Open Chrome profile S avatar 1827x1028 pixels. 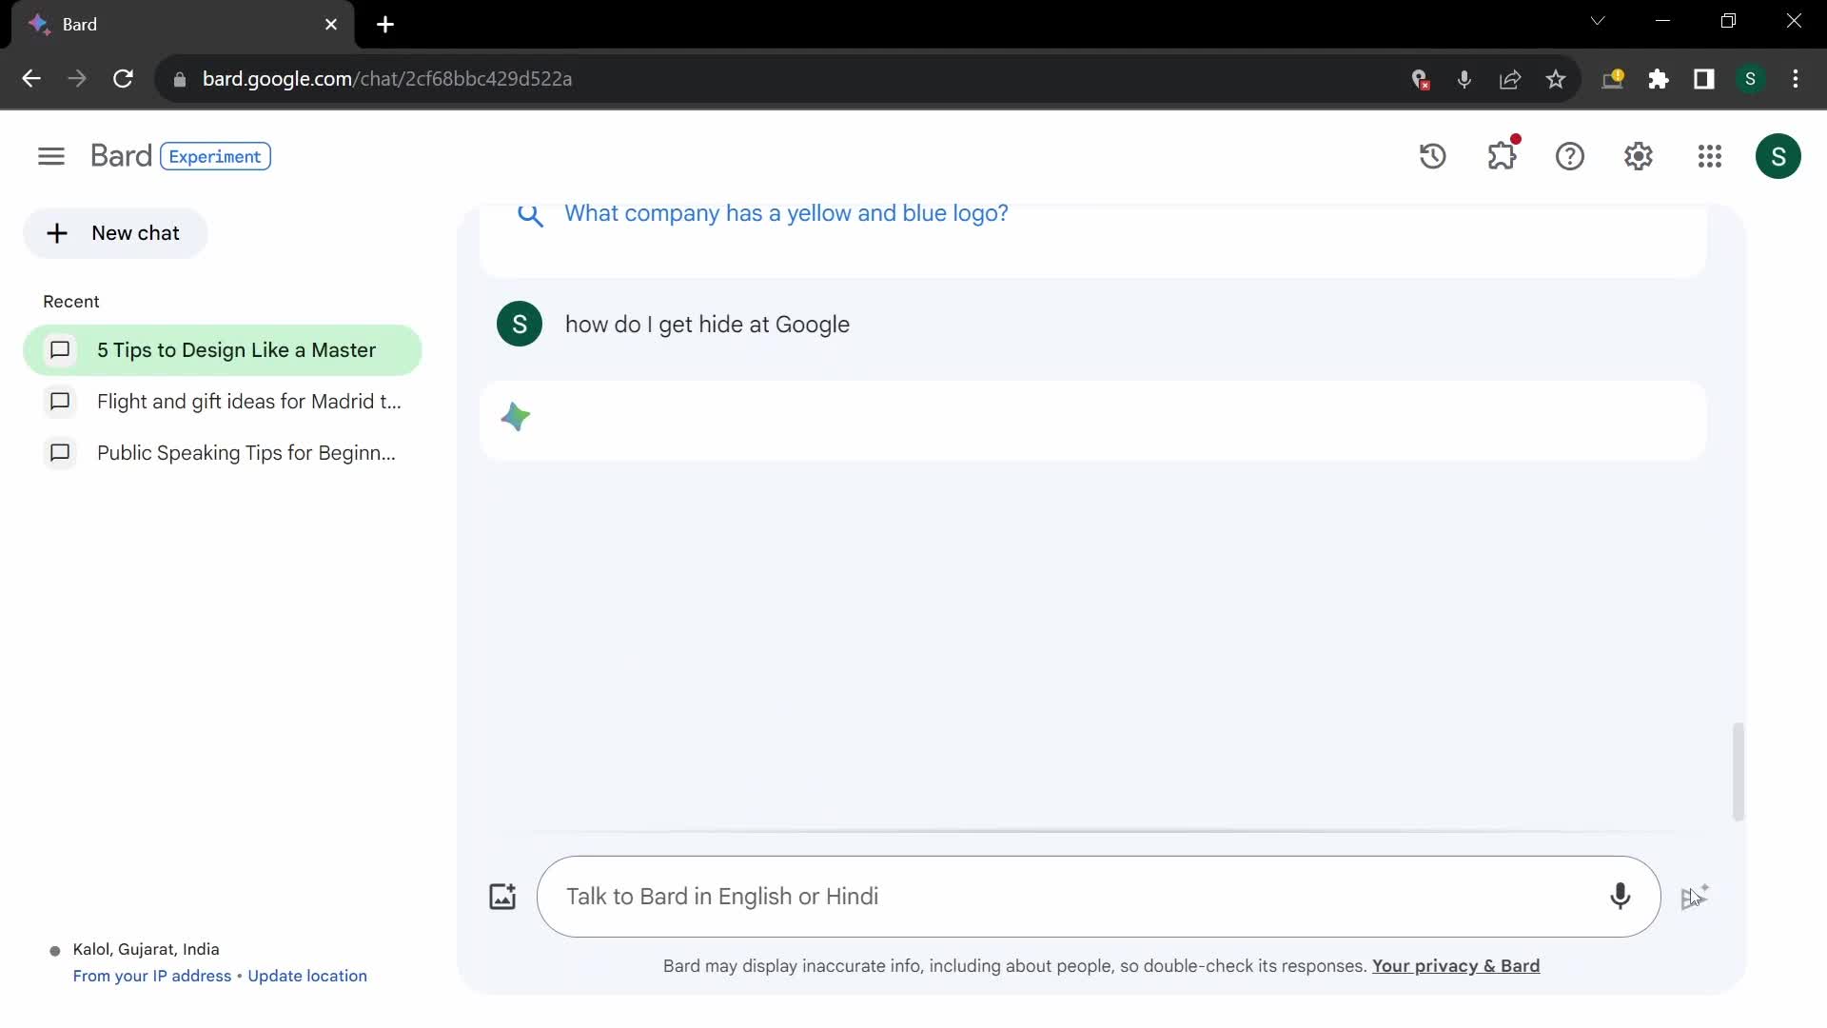(1750, 79)
